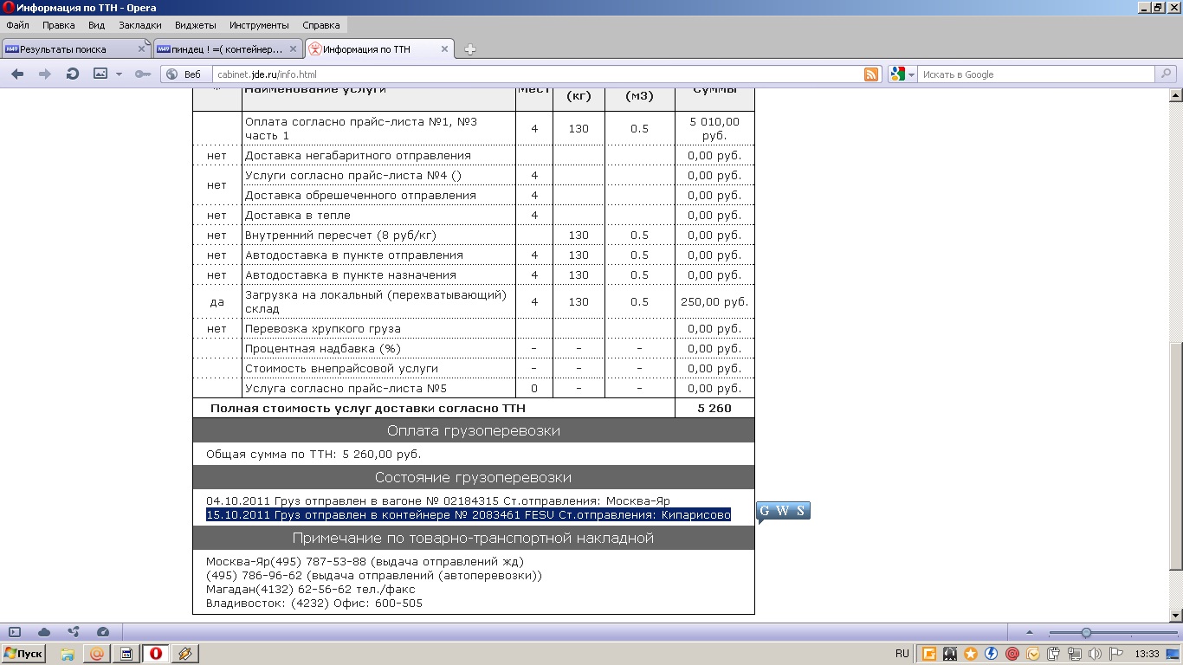The image size is (1183, 665).
Task: Click the search magnifier button
Action: pyautogui.click(x=1167, y=74)
